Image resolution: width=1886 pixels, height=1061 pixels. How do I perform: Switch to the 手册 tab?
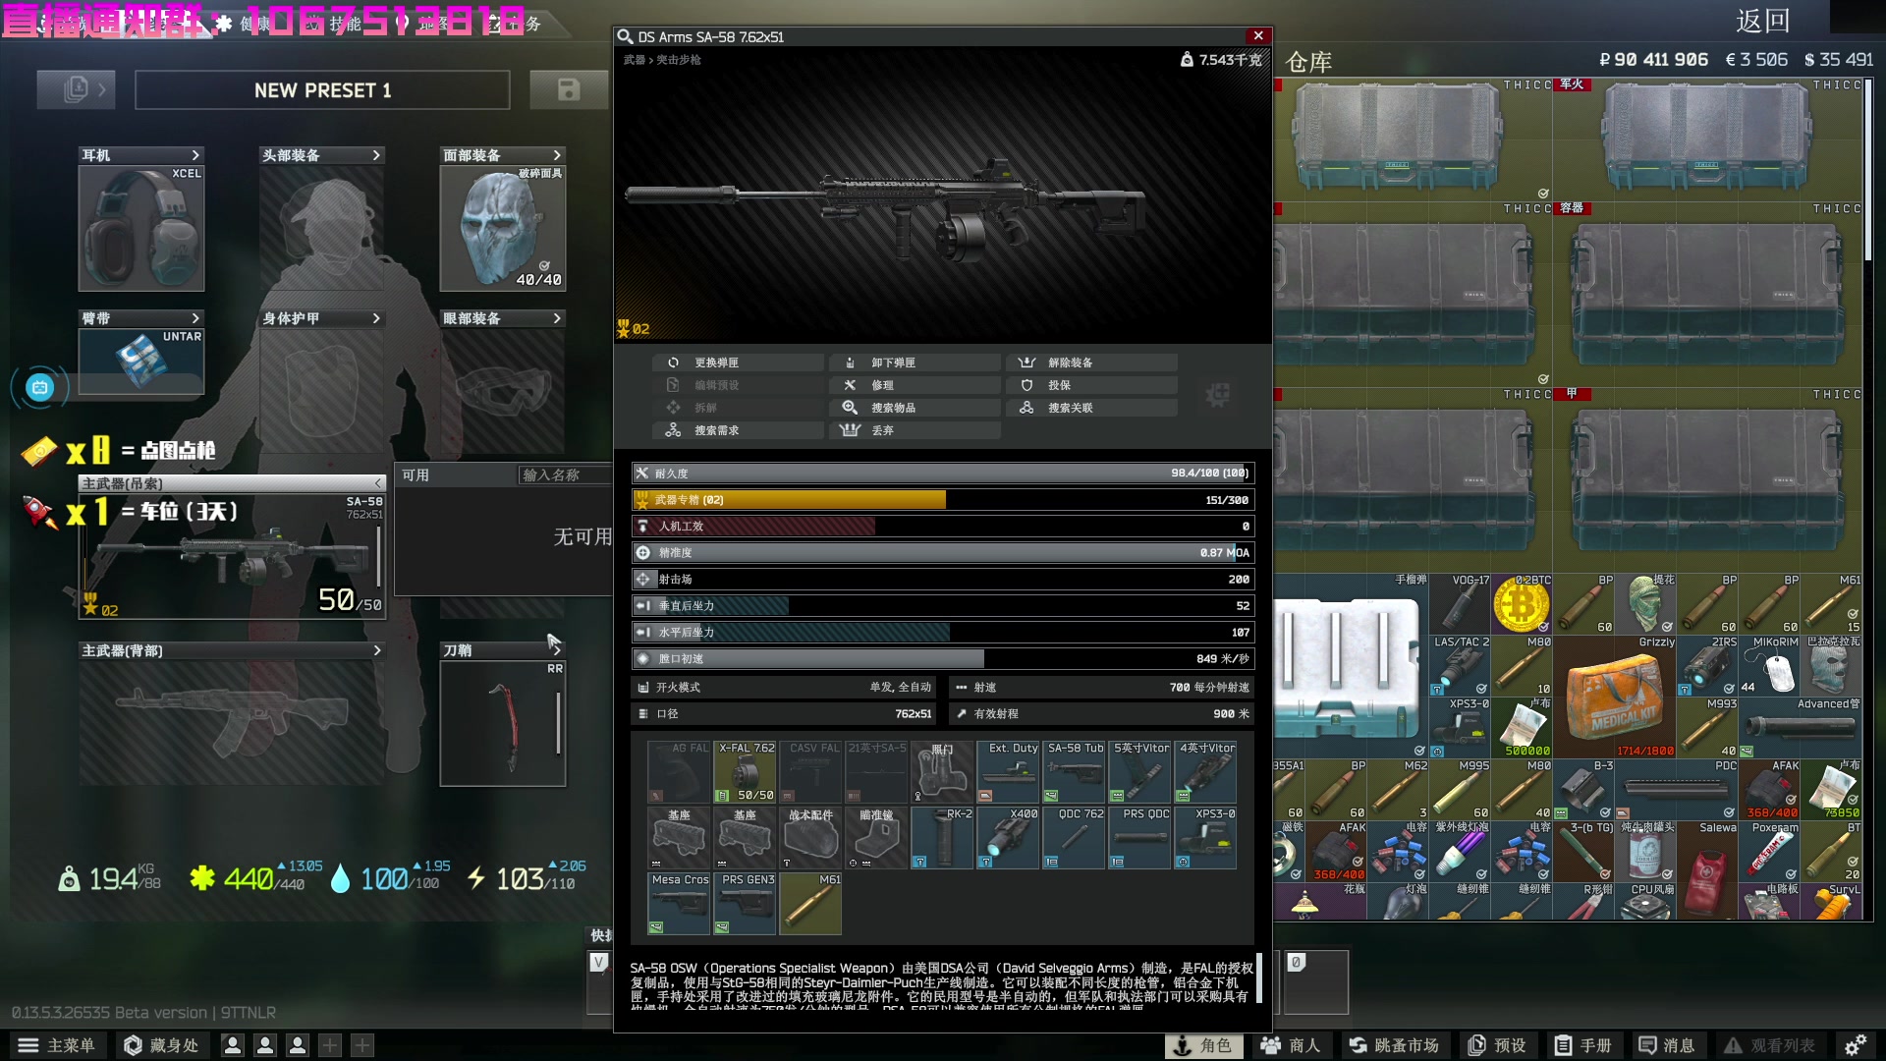click(x=1582, y=1045)
